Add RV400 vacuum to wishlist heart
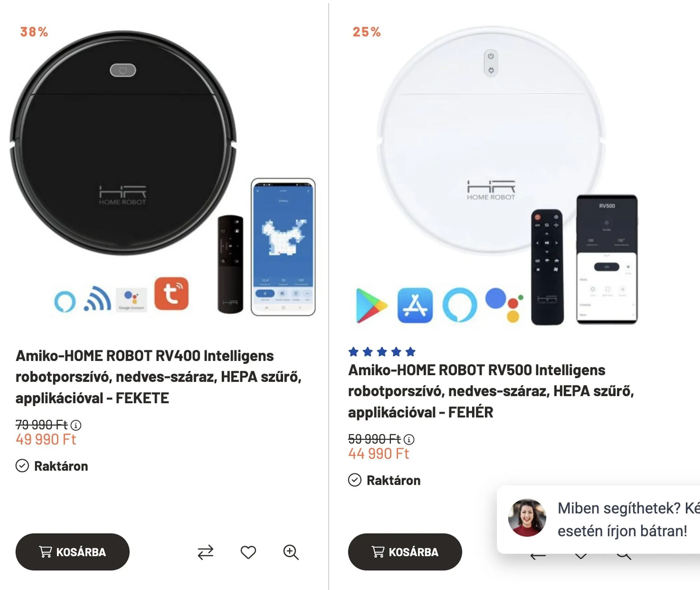 click(x=248, y=552)
